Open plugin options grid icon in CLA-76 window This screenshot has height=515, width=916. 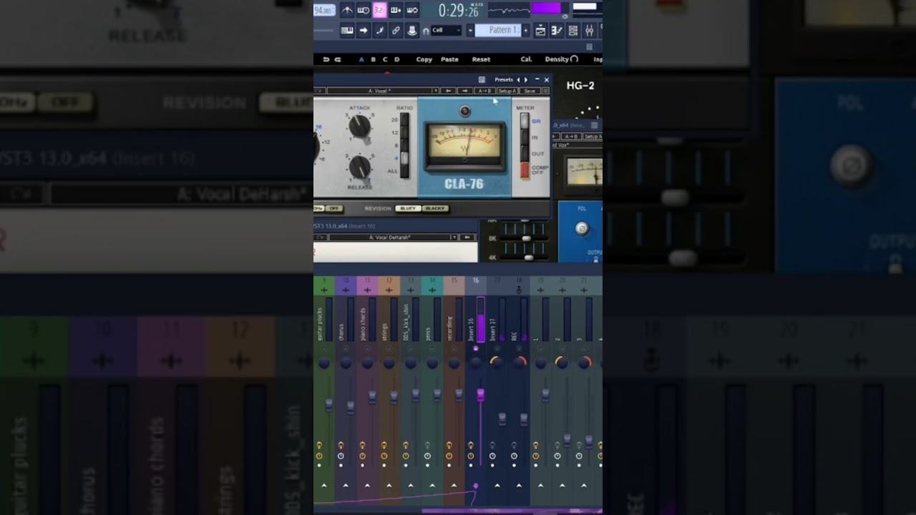pos(482,79)
